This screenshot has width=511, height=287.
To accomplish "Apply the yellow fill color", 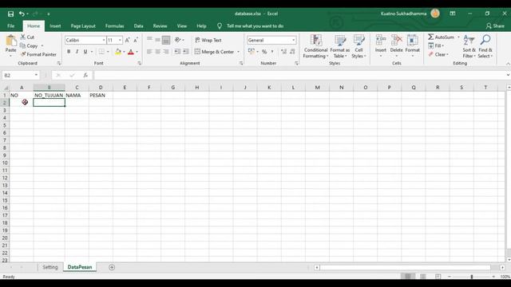I will point(118,51).
